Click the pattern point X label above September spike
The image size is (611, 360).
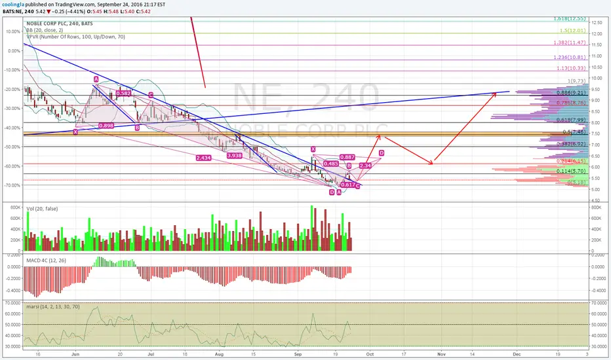[313, 149]
